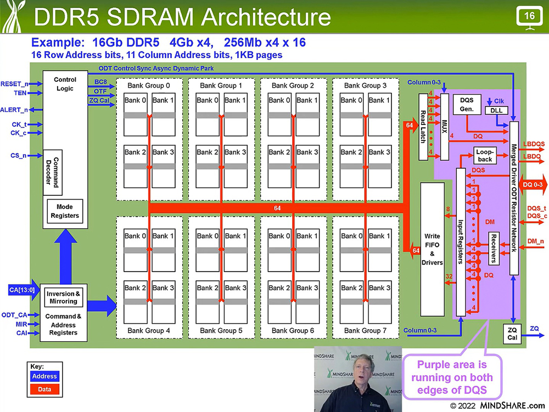Select the Inversion & Mirroring box
The height and width of the screenshot is (412, 549).
[x=63, y=297]
